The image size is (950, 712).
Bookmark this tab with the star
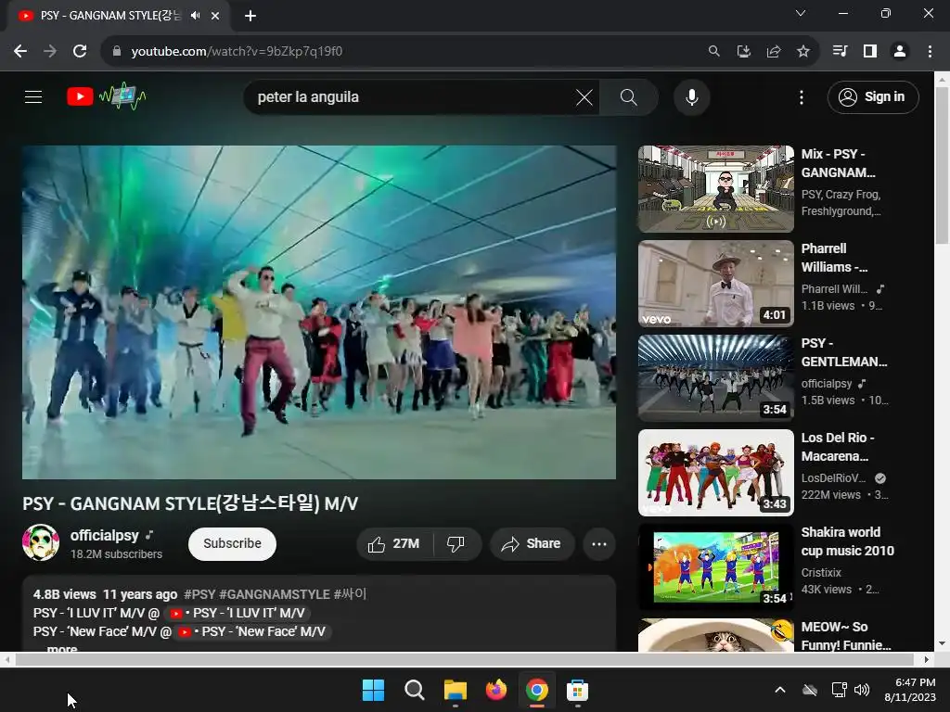(802, 52)
